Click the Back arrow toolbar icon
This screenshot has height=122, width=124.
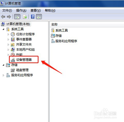click(x=3, y=17)
